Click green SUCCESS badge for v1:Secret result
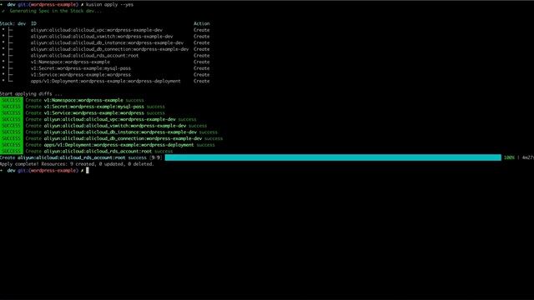 [12, 107]
